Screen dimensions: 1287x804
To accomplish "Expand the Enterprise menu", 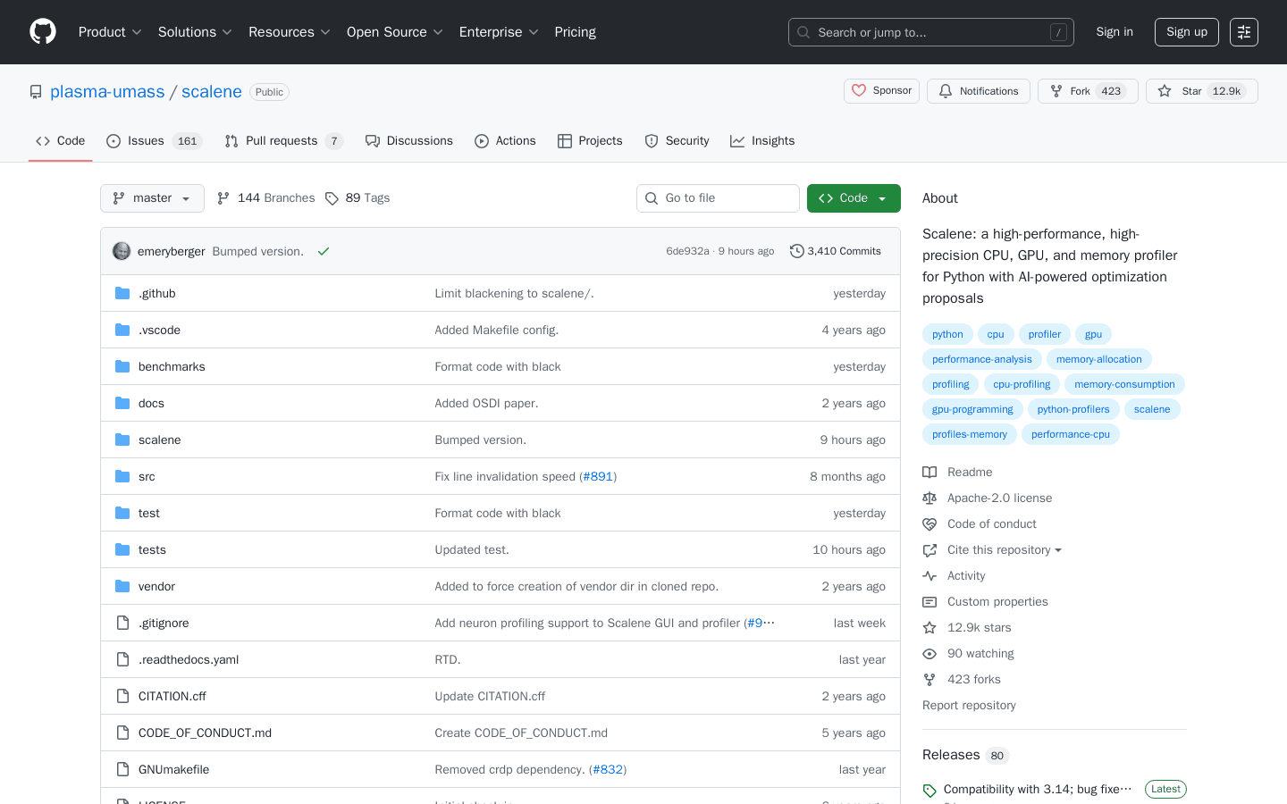I will tap(499, 32).
